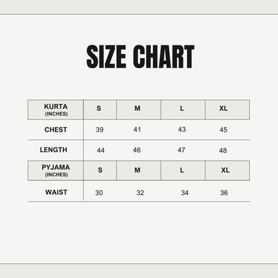Click chest value 39 for size S

(100, 130)
